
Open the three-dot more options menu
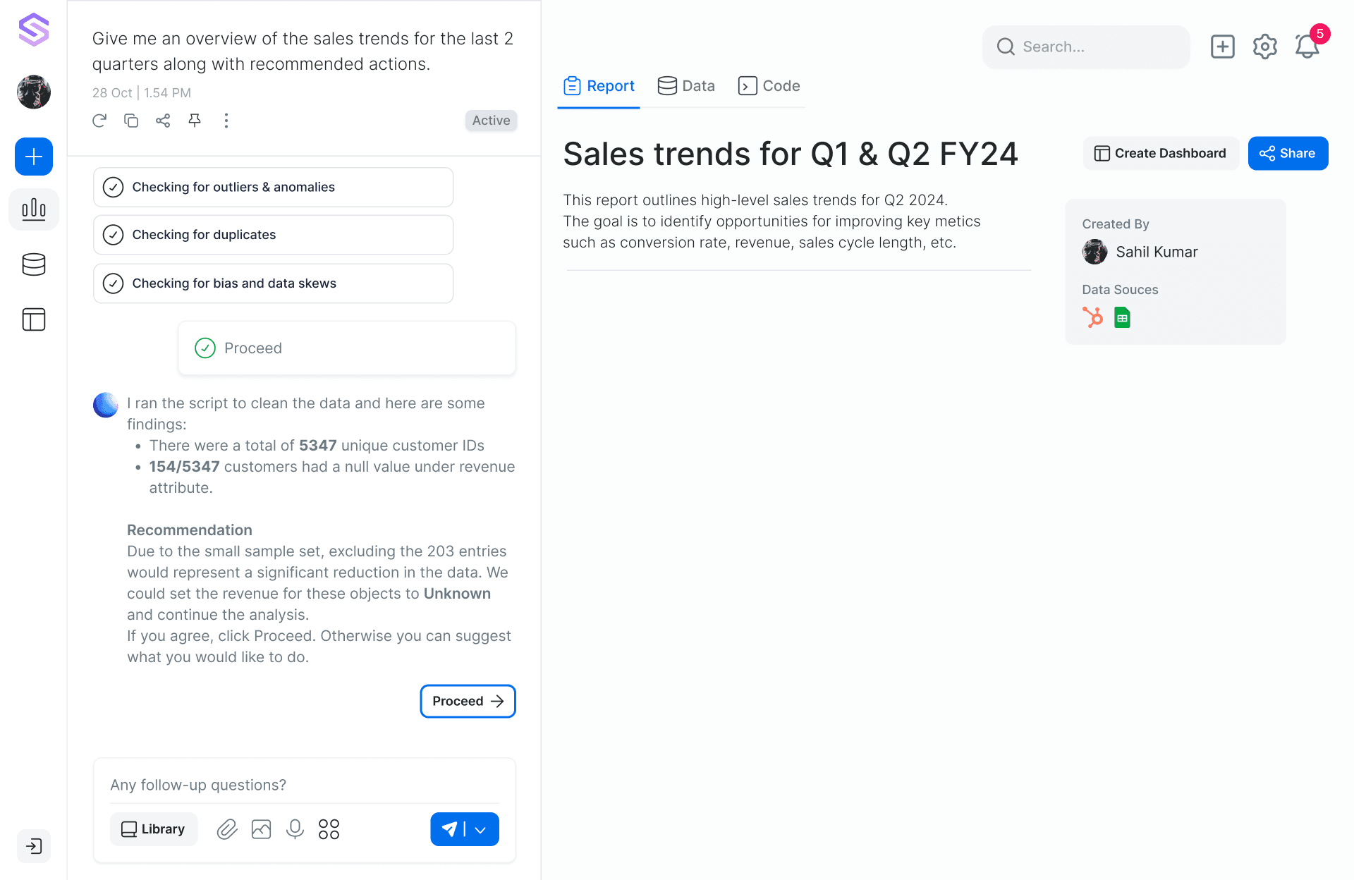point(226,121)
